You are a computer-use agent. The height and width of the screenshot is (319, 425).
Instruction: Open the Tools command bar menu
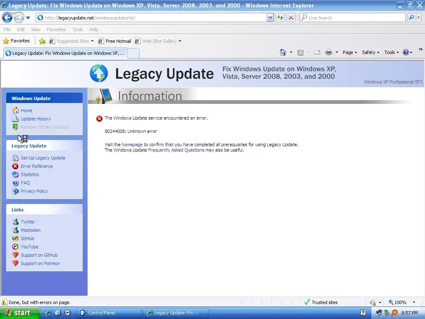391,52
